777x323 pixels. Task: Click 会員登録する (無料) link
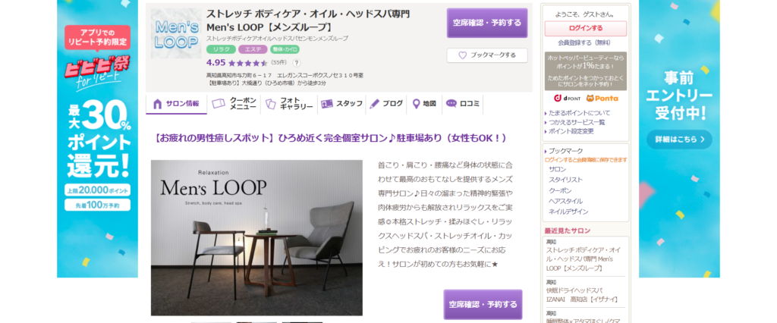pos(584,42)
